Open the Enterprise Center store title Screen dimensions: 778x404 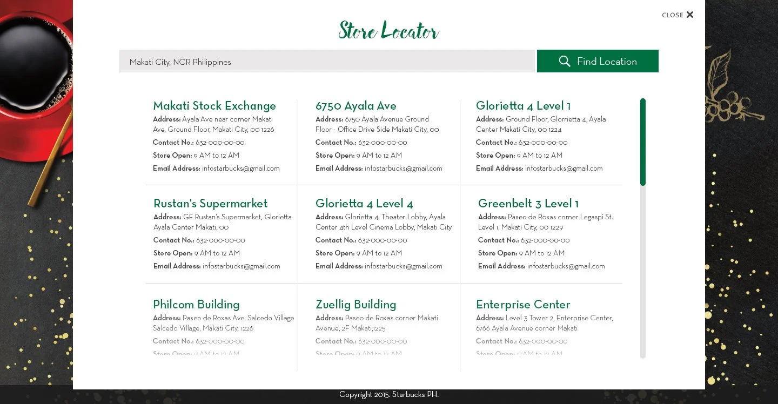point(523,305)
